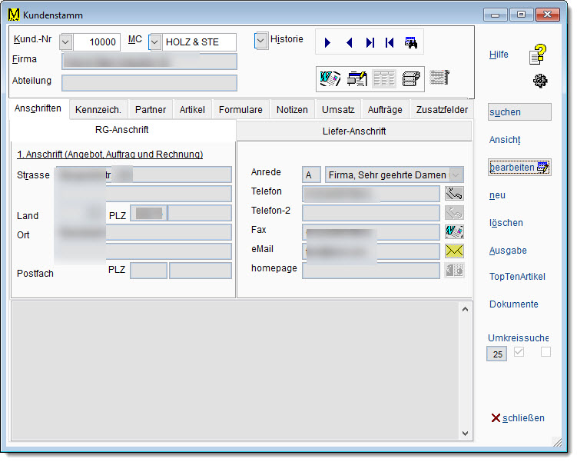The width and height of the screenshot is (577, 462).
Task: Open the MC matchcode dropdown arrow
Action: pyautogui.click(x=154, y=42)
